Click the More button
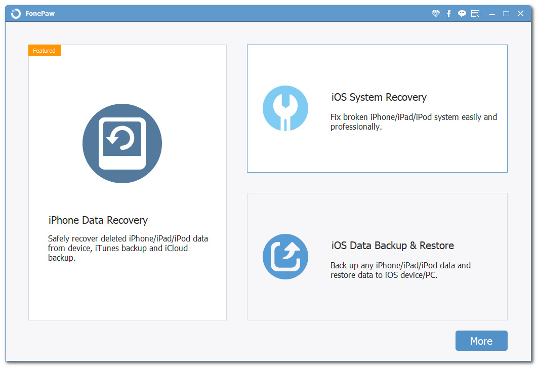This screenshot has width=537, height=367. [x=481, y=341]
